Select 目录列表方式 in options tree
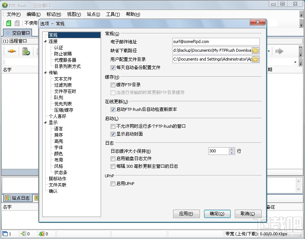This screenshot has height=239, width=305. 67,66
